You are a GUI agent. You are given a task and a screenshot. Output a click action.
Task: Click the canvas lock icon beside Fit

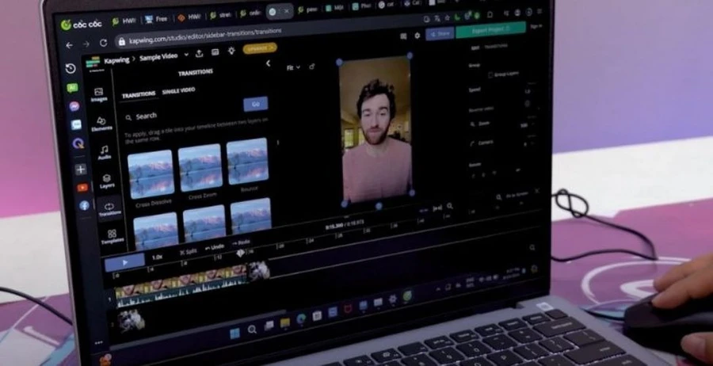(312, 67)
